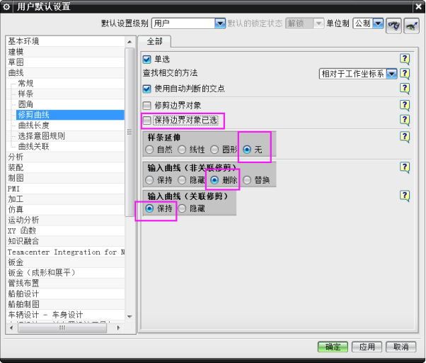Select 保持 under 非关联修剪

pyautogui.click(x=149, y=180)
